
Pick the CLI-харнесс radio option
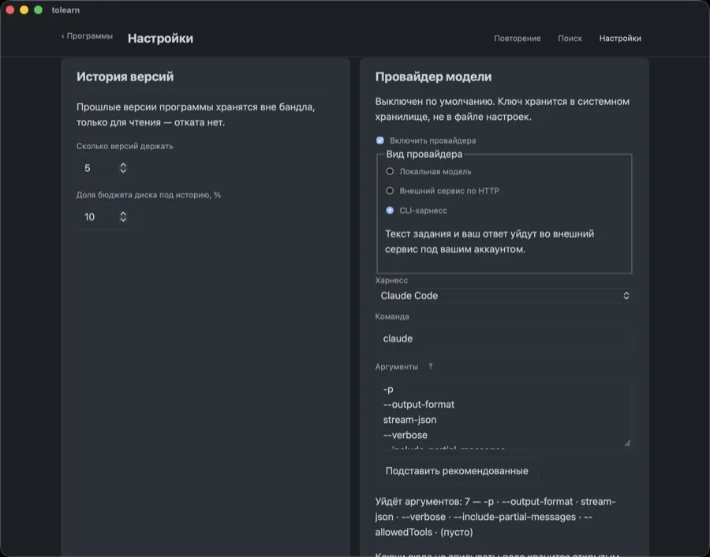point(390,211)
